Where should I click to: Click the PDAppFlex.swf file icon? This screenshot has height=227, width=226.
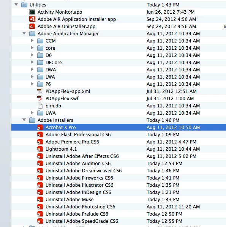(40, 99)
